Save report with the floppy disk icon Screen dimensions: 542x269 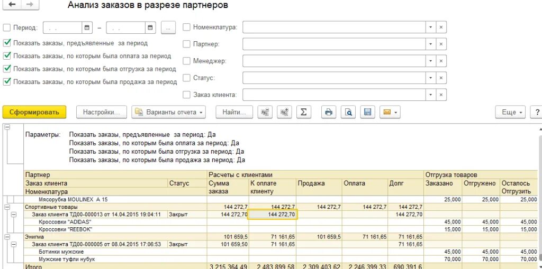point(367,112)
